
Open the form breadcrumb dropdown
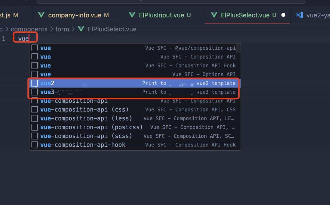(x=62, y=29)
